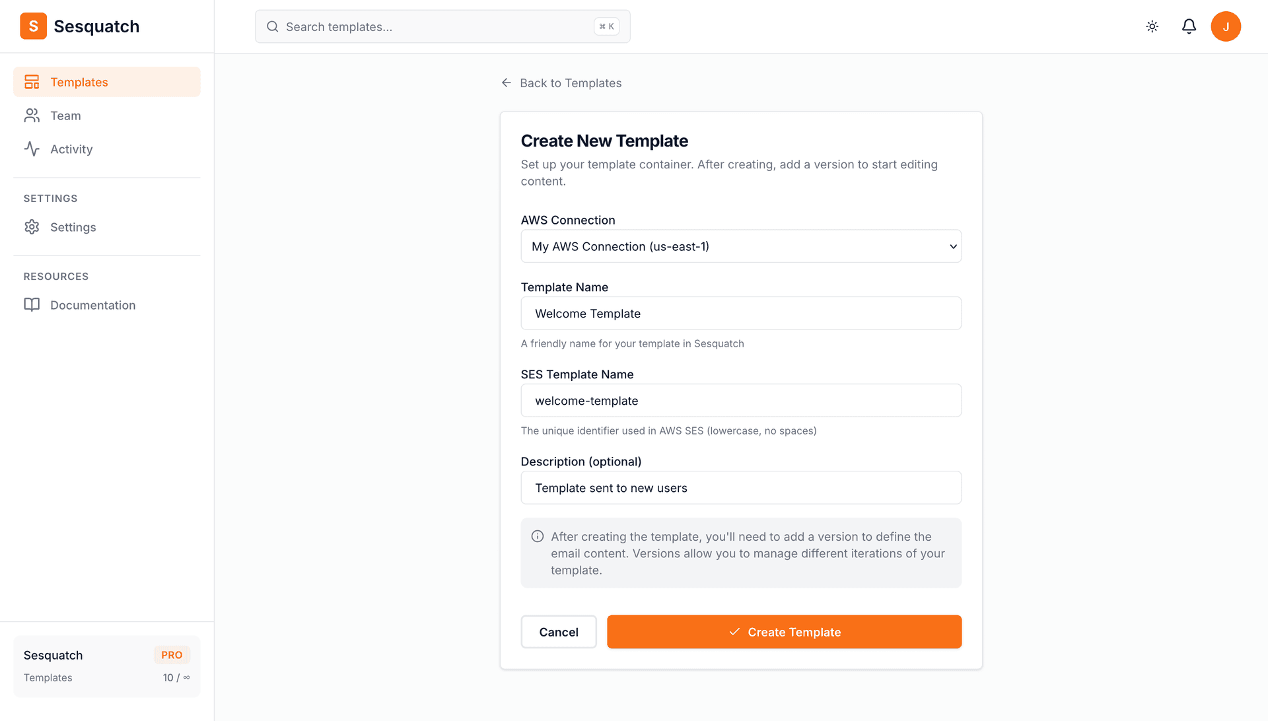Viewport: 1268px width, 721px height.
Task: Open Settings using the gear icon
Action: 32,226
